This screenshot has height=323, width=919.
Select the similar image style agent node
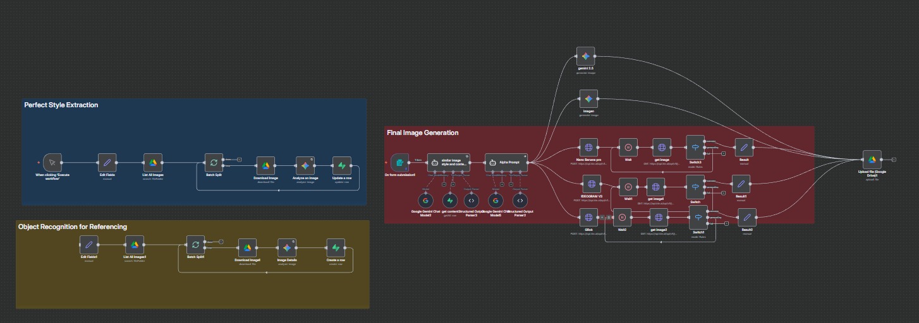click(x=449, y=162)
